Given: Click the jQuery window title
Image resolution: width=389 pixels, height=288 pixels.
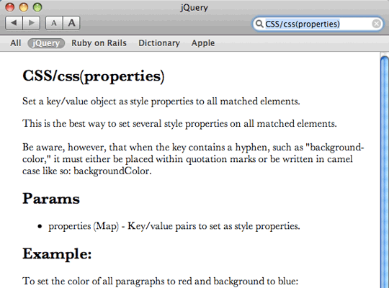Looking at the screenshot, I should pyautogui.click(x=194, y=8).
